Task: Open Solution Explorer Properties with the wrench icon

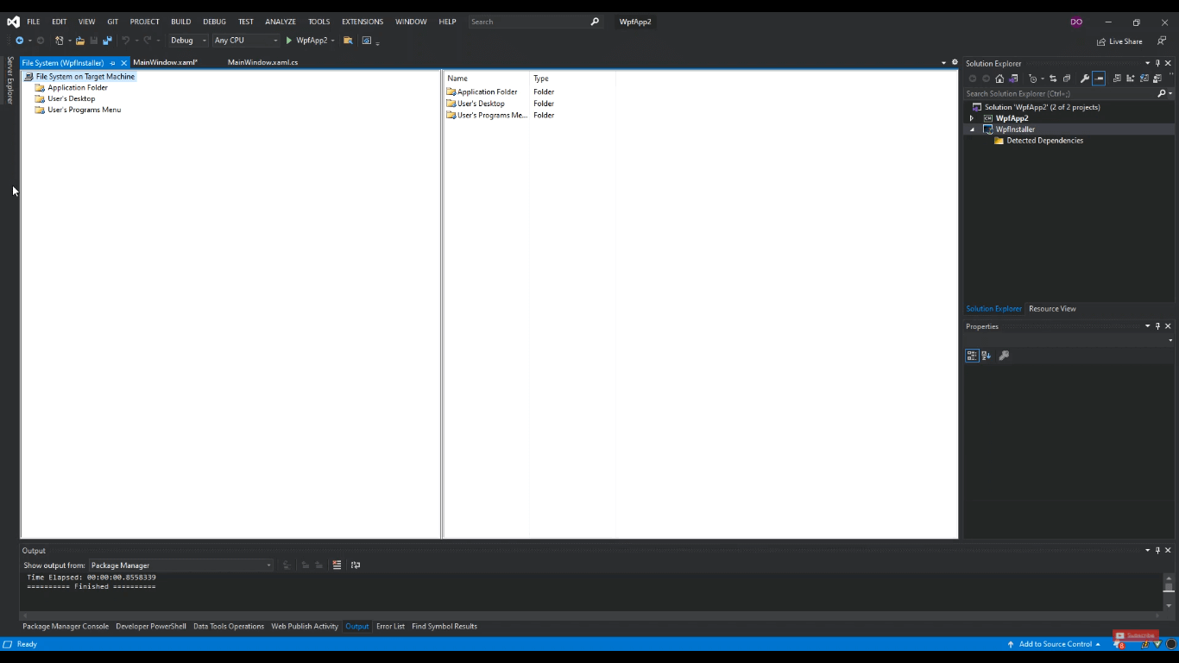Action: (1085, 78)
